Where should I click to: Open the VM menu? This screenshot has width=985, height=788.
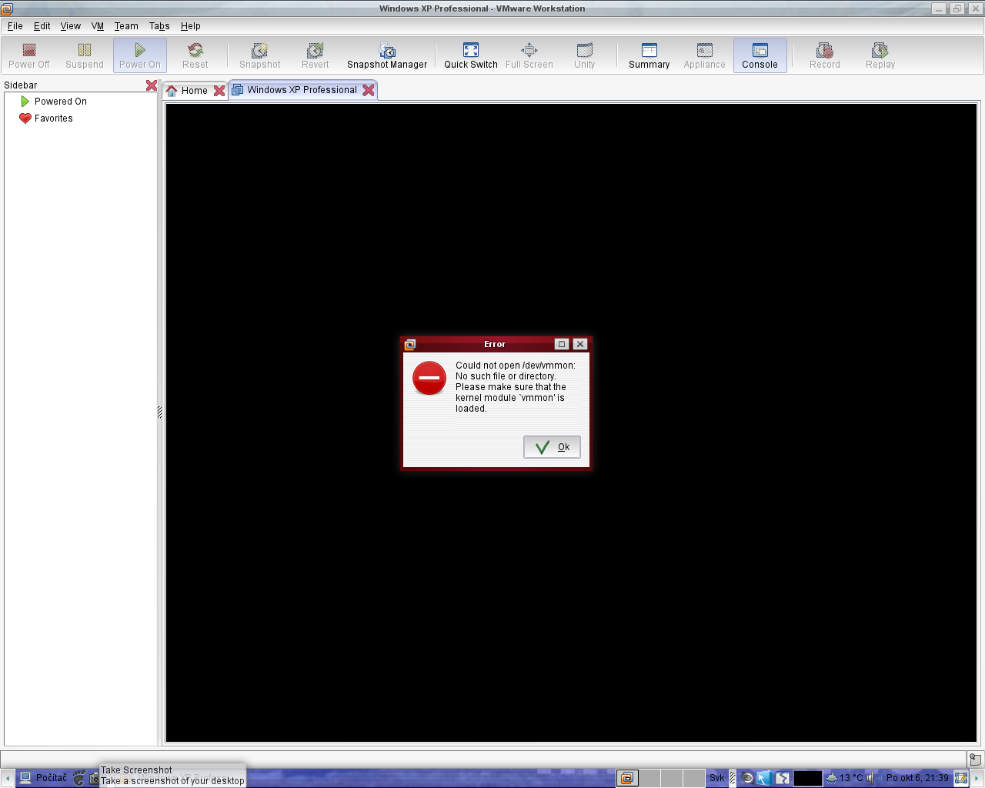[98, 26]
